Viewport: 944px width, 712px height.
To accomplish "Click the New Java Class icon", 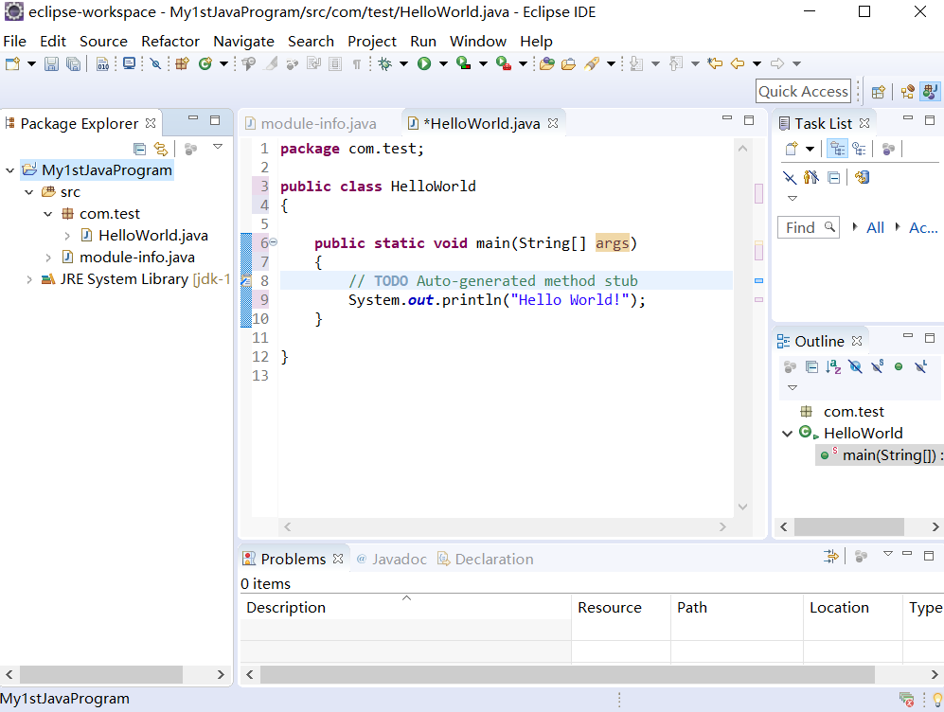I will tap(205, 63).
